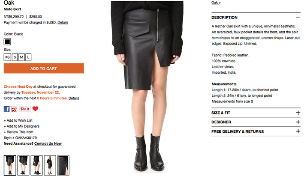This screenshot has width=304, height=176.
Task: Click the plus icon beside Size & Fit
Action: [298, 113]
